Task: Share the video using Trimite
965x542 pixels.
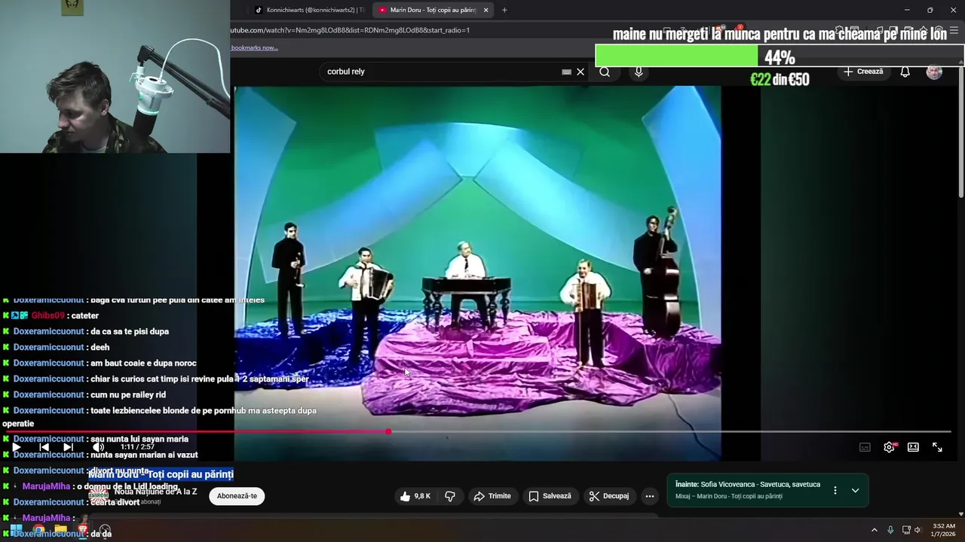Action: click(x=492, y=496)
